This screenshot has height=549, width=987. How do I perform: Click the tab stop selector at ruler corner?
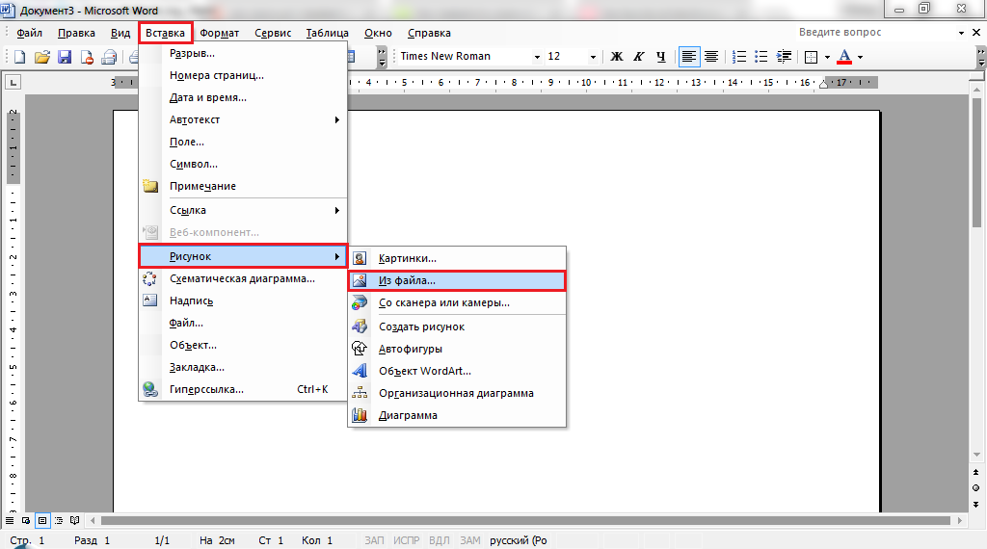click(13, 83)
